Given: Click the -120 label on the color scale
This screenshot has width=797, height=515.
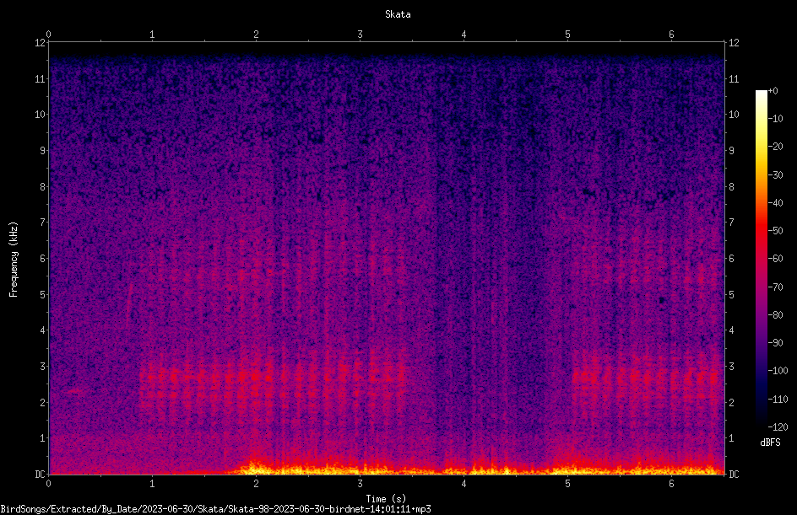Looking at the screenshot, I should point(778,426).
